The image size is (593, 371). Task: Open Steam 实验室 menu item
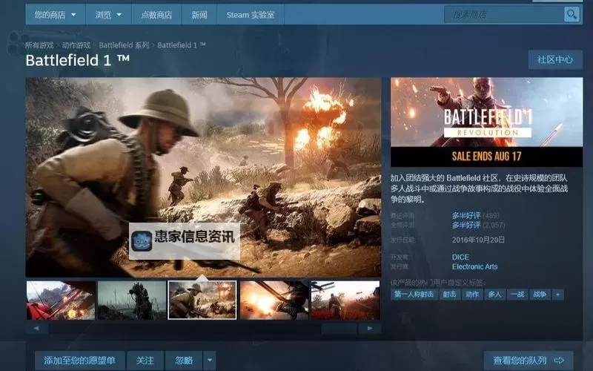pos(251,15)
